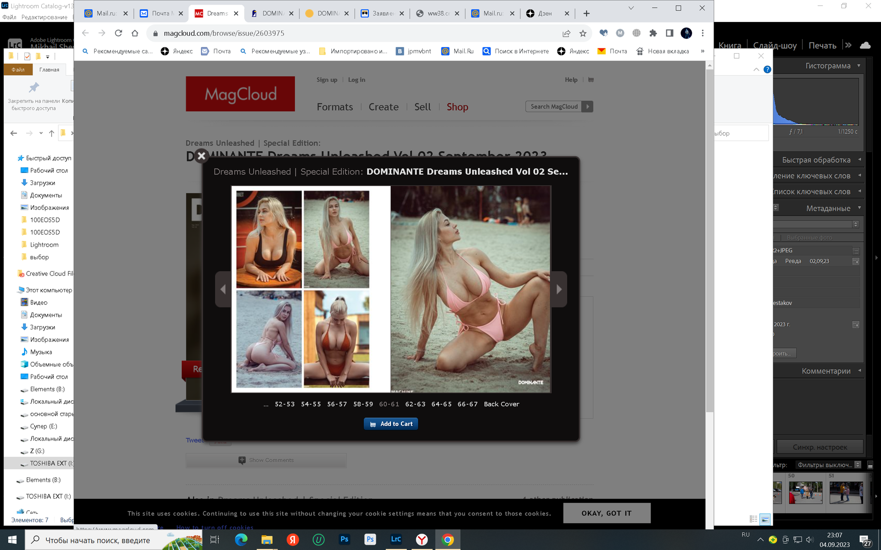Open Windows Task View button
Viewport: 881px width, 550px height.
(x=214, y=540)
